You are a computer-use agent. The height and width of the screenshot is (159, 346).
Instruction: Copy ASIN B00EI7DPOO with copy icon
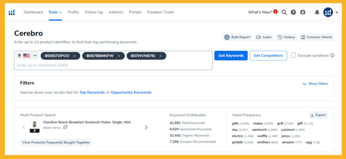66,128
